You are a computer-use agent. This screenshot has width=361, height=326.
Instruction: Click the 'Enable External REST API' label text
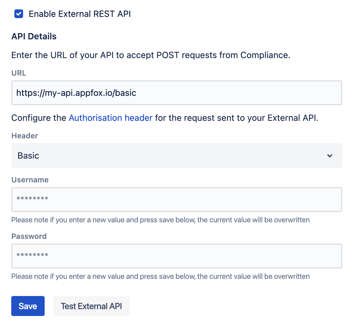pyautogui.click(x=80, y=14)
